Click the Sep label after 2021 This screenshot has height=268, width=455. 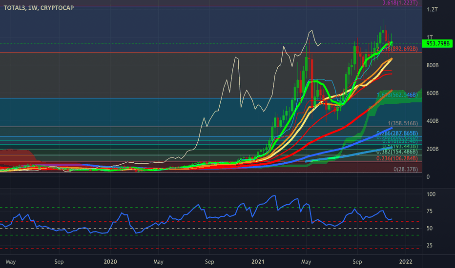click(357, 262)
